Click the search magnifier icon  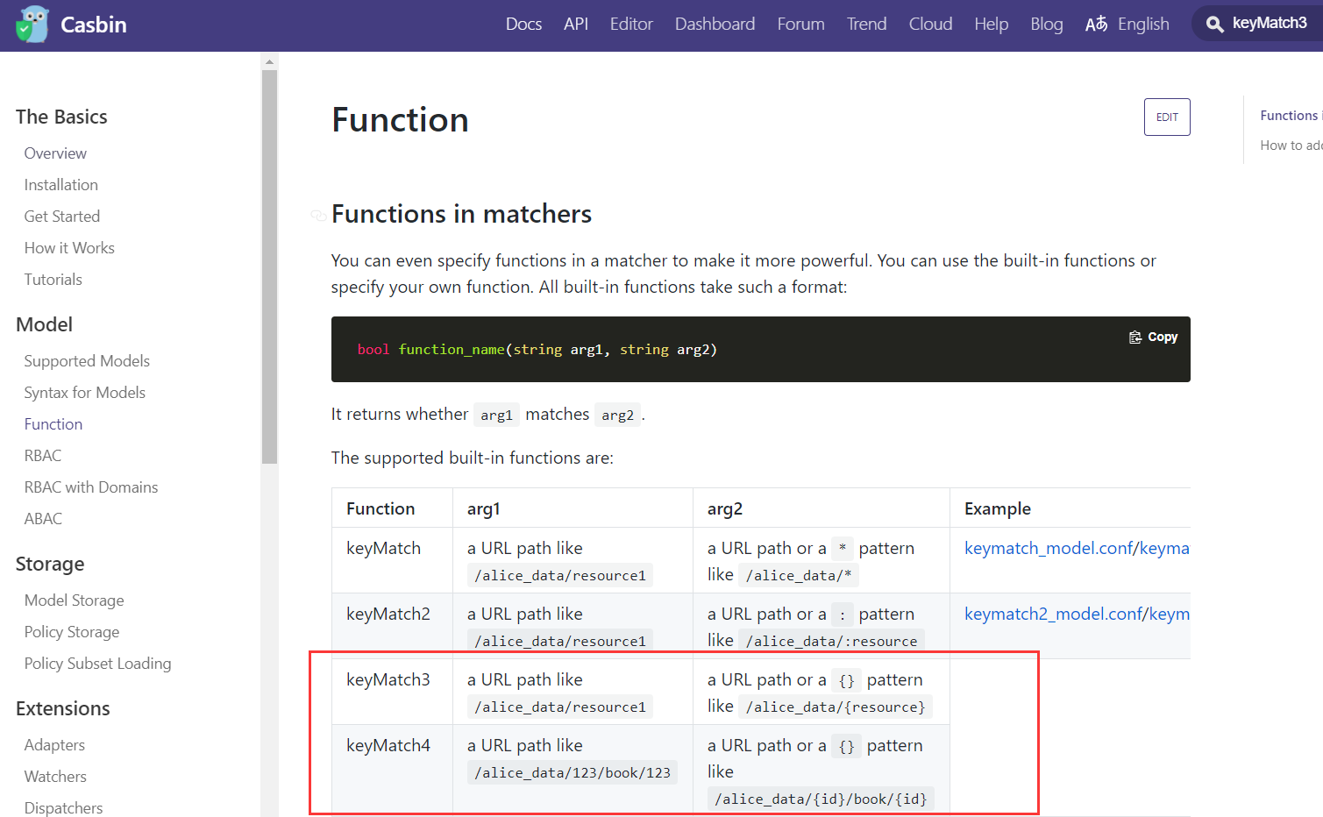tap(1215, 24)
